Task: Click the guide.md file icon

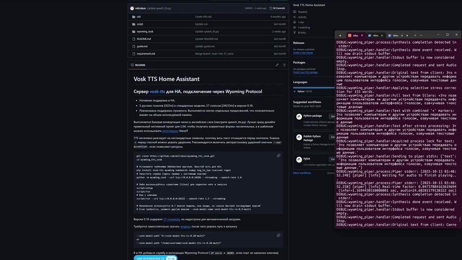Action: [x=134, y=46]
